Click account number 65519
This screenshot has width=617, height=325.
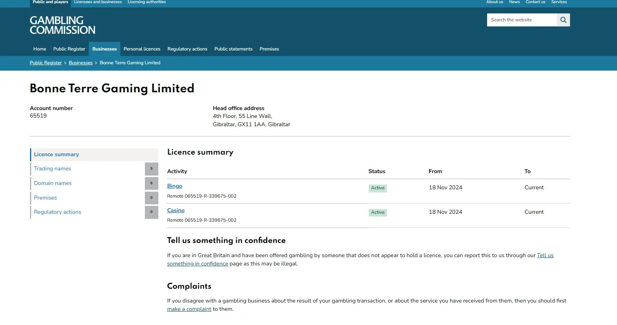click(x=38, y=116)
